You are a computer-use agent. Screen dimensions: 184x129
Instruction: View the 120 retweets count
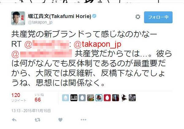(16, 95)
